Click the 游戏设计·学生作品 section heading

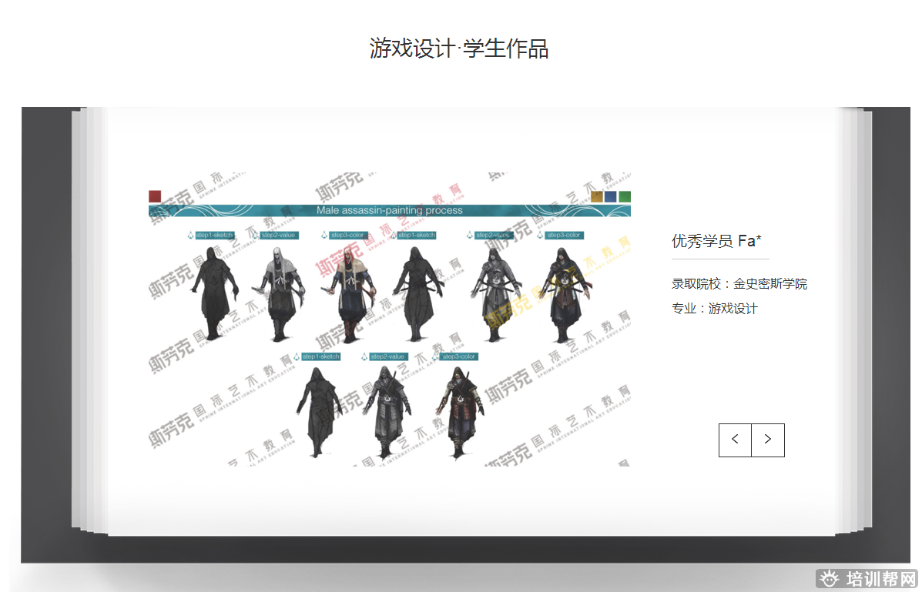[x=459, y=48]
